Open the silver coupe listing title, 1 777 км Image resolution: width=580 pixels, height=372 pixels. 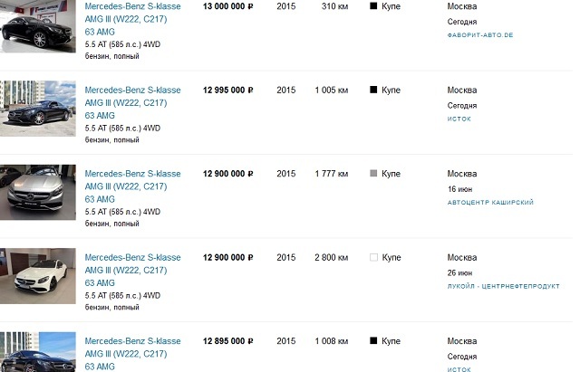(132, 186)
